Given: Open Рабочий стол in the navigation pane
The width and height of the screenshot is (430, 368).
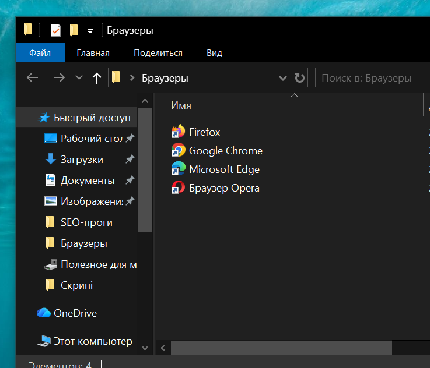Looking at the screenshot, I should point(92,139).
